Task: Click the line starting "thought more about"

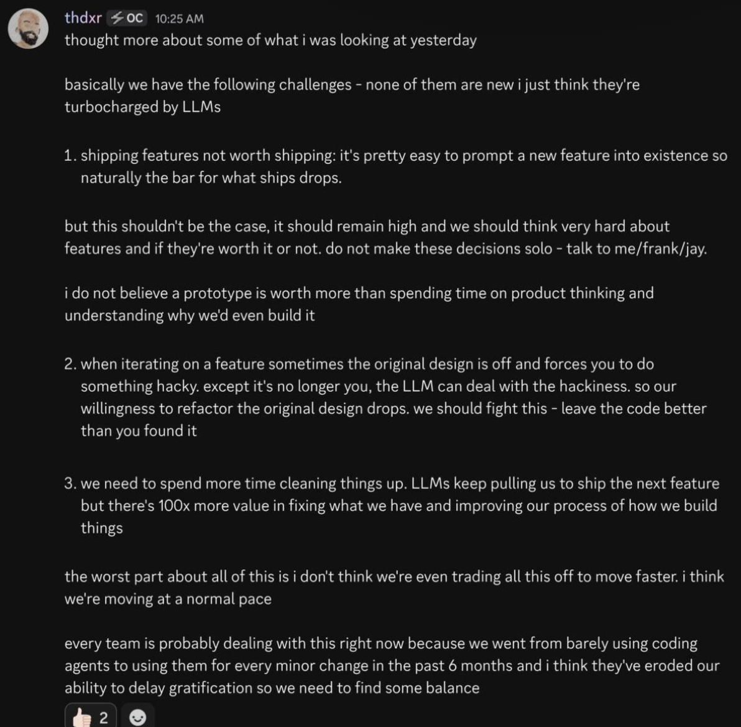Action: coord(270,40)
